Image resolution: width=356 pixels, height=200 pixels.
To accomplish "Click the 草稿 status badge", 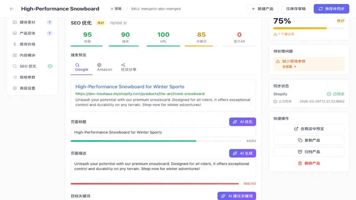I will (x=116, y=9).
